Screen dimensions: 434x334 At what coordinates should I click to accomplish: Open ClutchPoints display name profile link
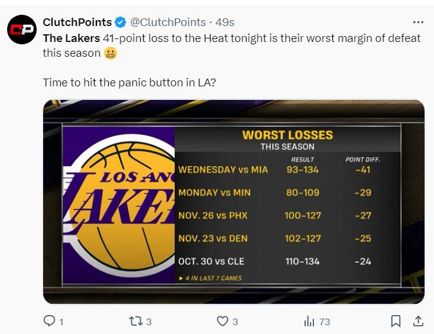click(77, 22)
